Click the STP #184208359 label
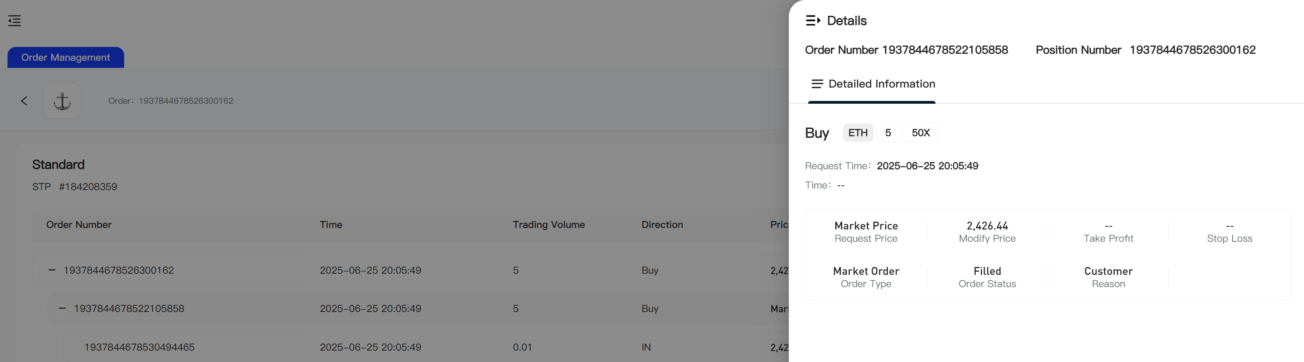The image size is (1304, 362). click(74, 187)
